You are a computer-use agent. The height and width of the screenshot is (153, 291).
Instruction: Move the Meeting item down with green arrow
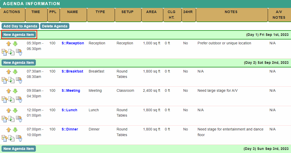(15, 91)
